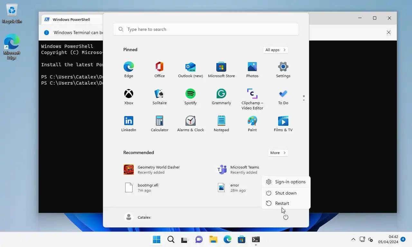Image resolution: width=412 pixels, height=247 pixels.
Task: Open Microsoft Store in the pinned grid
Action: tap(221, 69)
